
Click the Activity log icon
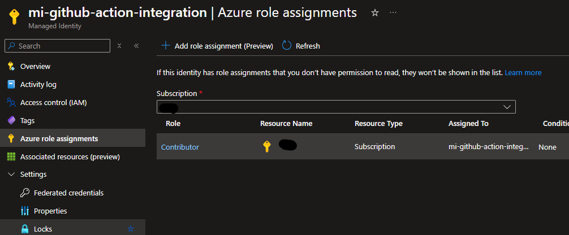[x=11, y=85]
